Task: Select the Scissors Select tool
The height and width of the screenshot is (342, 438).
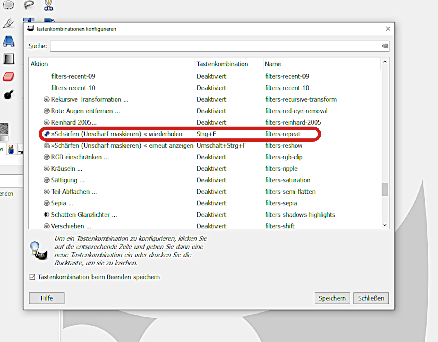Action: 48,5
